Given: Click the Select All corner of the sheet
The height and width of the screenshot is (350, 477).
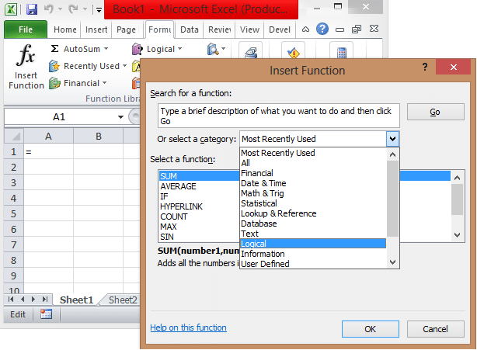Looking at the screenshot, I should (x=14, y=136).
